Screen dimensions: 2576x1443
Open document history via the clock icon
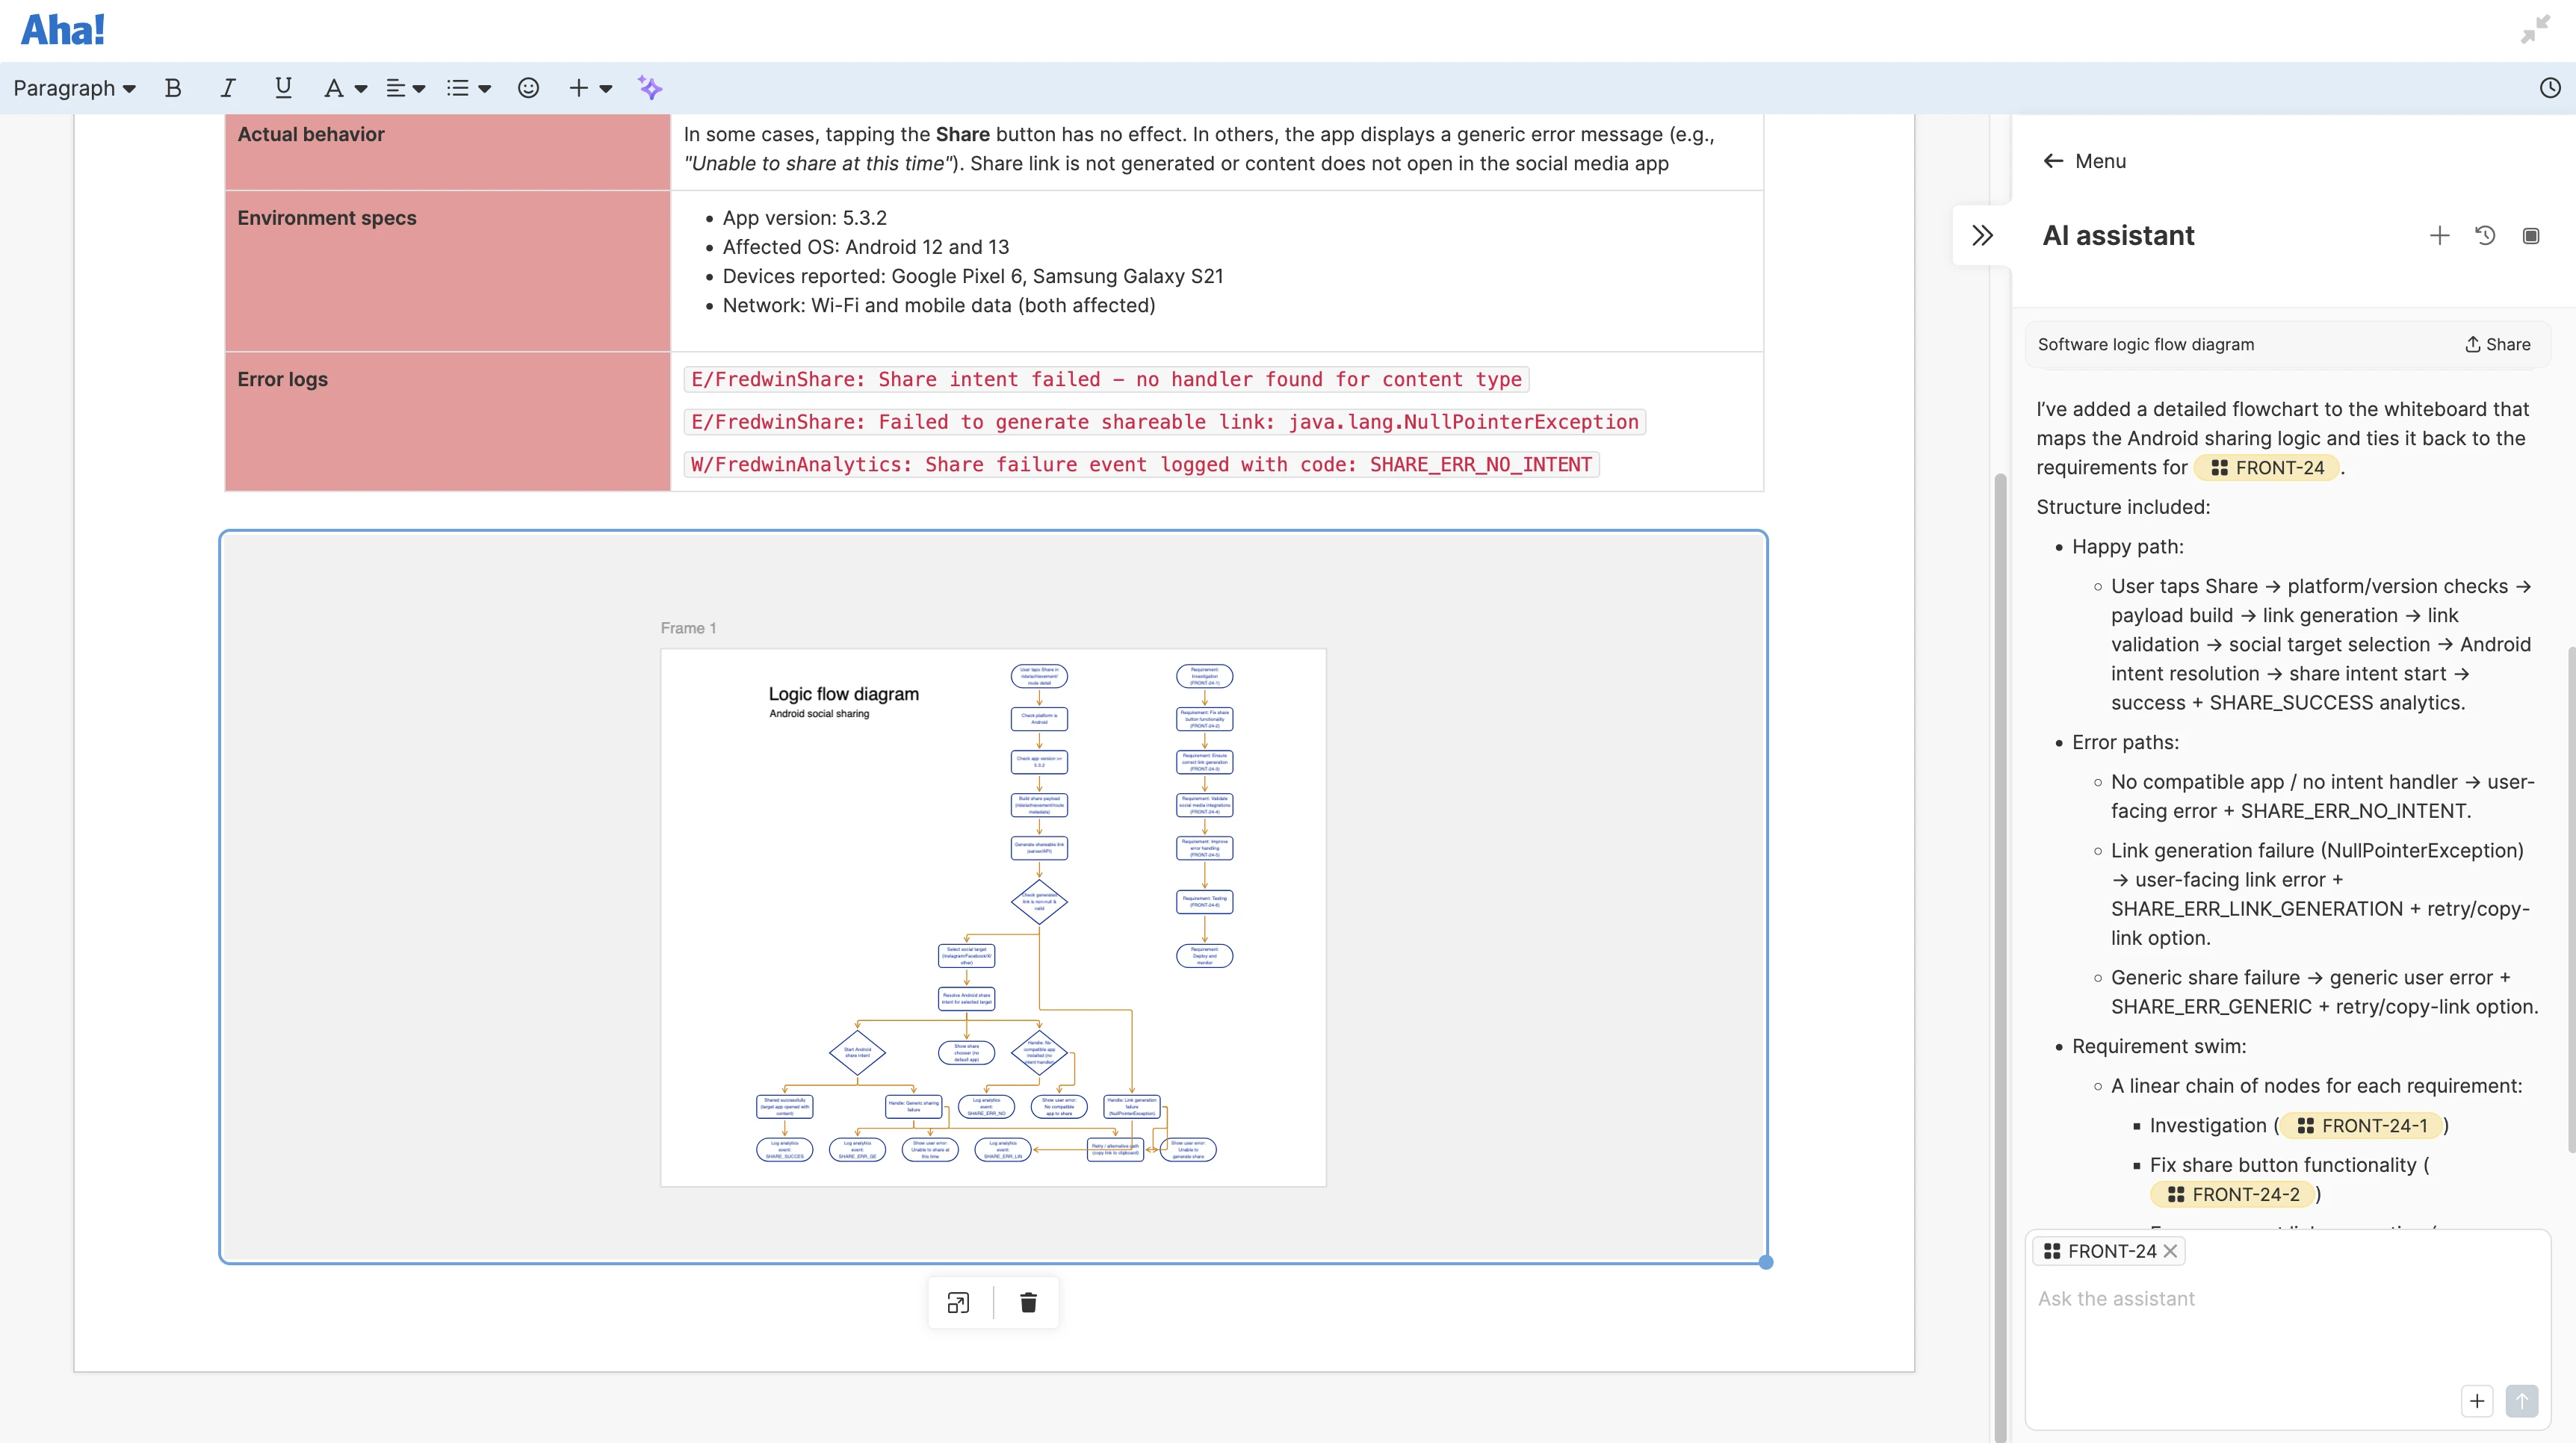(x=2549, y=88)
